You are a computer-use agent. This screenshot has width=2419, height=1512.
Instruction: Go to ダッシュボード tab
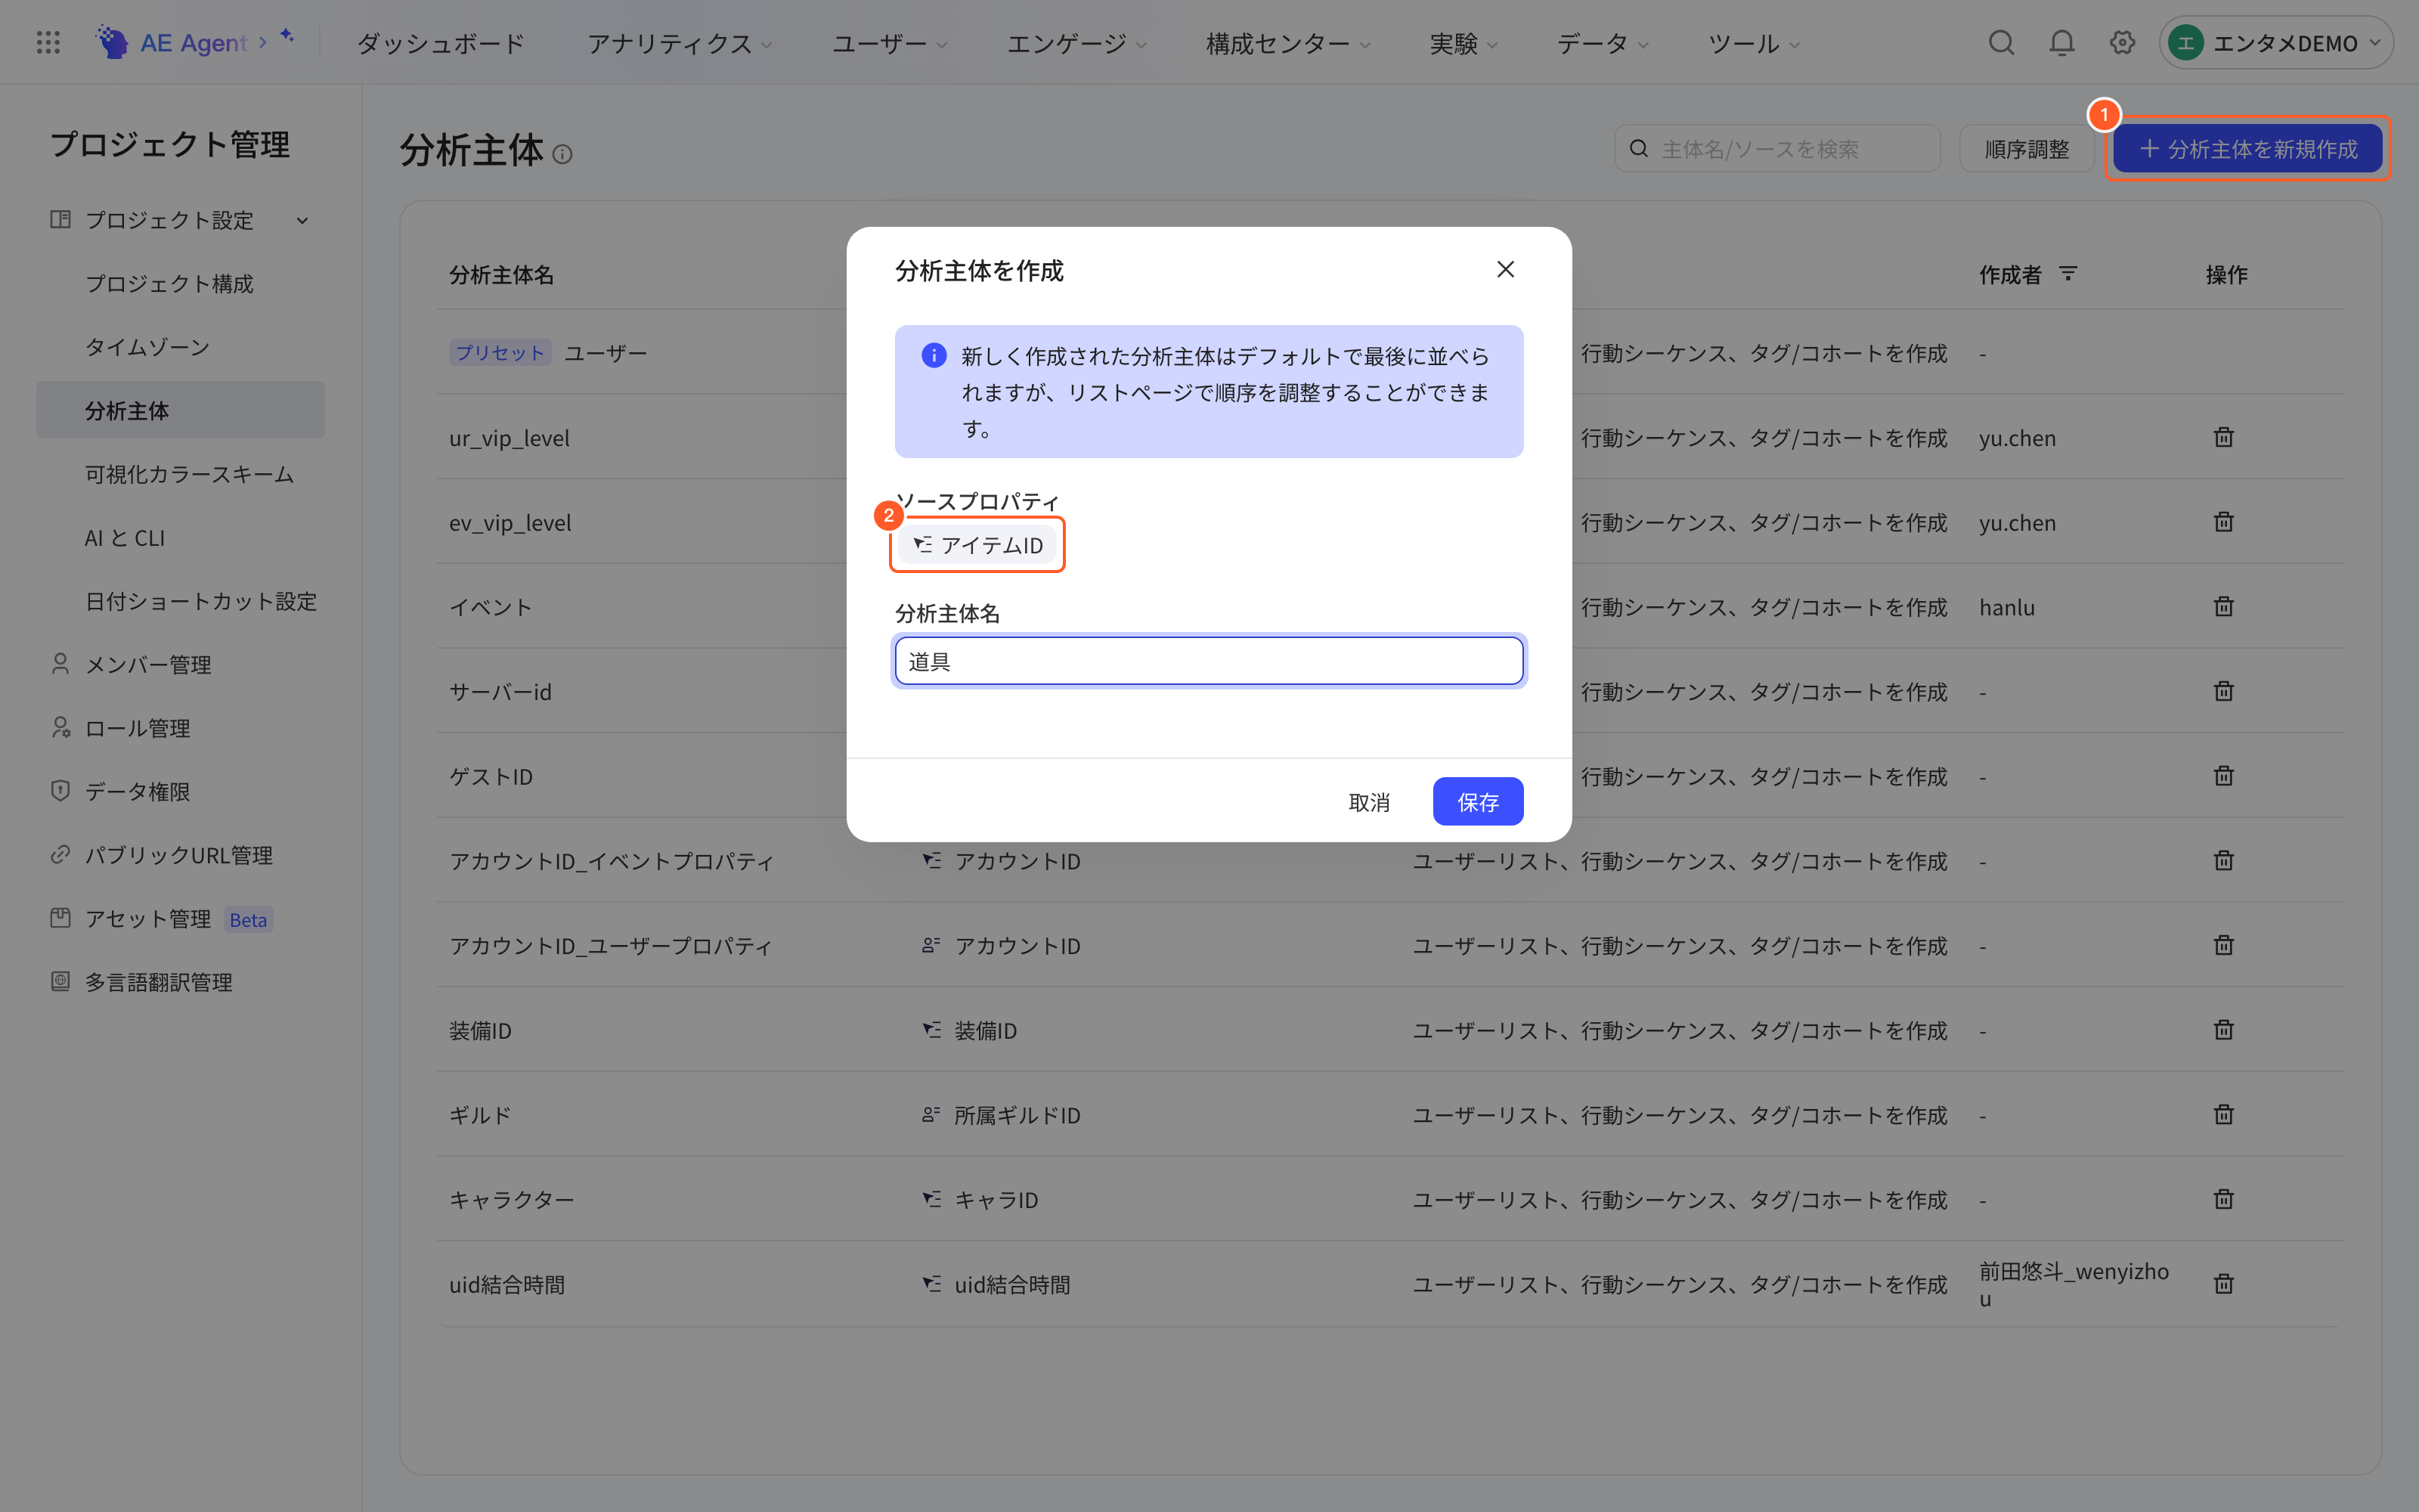click(441, 43)
